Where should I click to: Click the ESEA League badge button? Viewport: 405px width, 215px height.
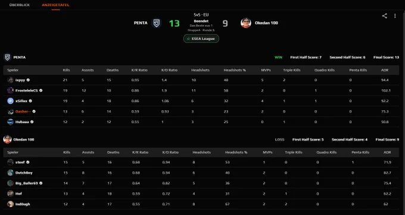coord(201,39)
